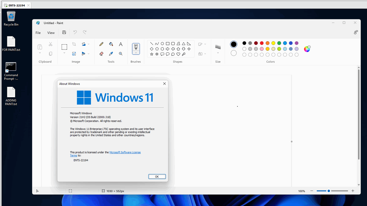Viewport: 367px width, 206px height.
Task: Open the Edit colors wheel
Action: click(x=307, y=49)
